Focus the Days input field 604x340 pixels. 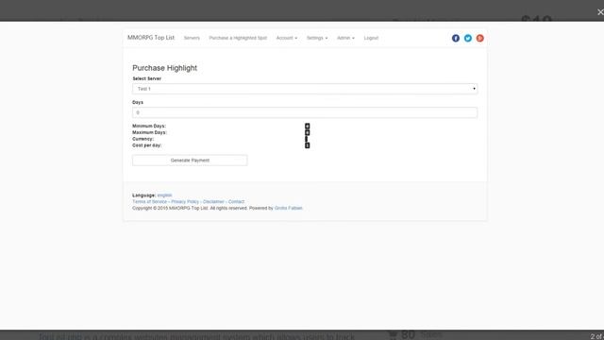[305, 112]
